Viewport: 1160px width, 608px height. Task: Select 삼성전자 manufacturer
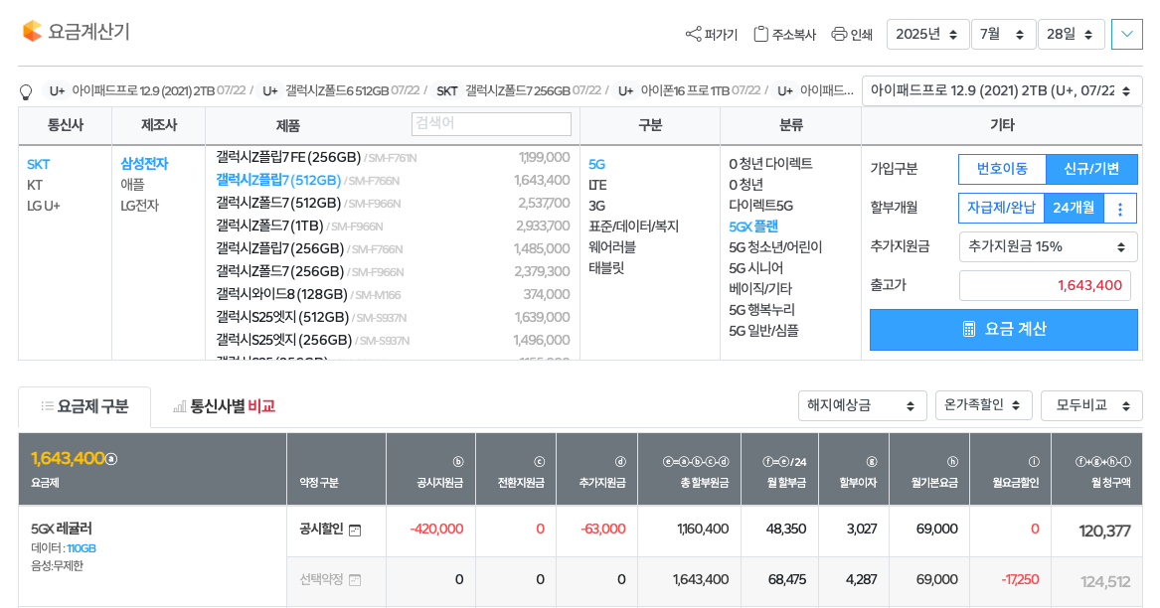point(144,164)
